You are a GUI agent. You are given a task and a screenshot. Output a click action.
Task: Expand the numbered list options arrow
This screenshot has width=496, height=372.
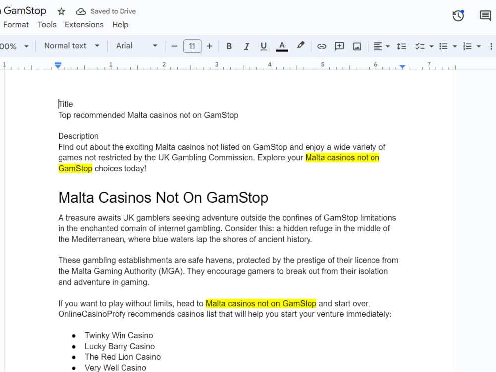tap(479, 46)
